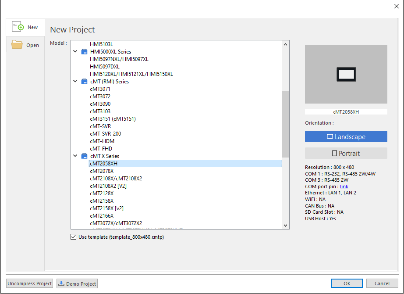This screenshot has width=404, height=294.
Task: Select model cMT2108X2 [V2]
Action: [x=108, y=186]
